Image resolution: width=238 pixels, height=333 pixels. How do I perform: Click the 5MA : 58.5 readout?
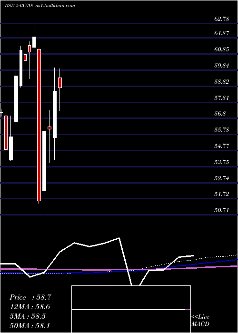[28, 316]
